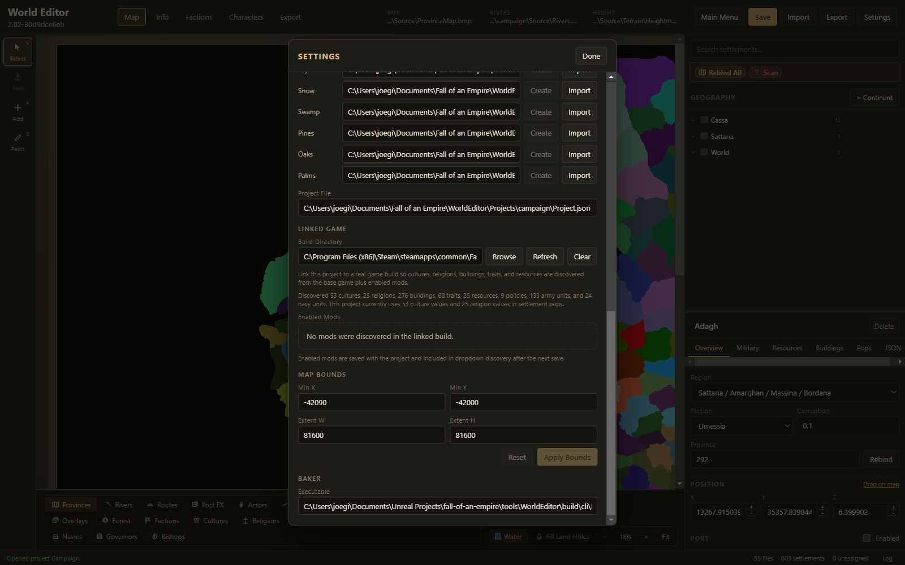
Task: Click the Apply Bounds button
Action: click(x=567, y=457)
